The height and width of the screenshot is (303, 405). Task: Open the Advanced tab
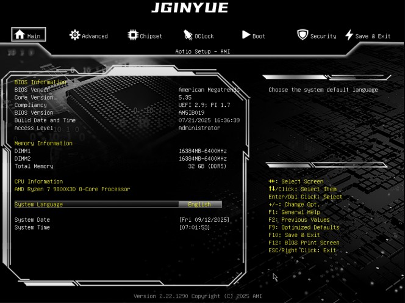click(x=95, y=36)
